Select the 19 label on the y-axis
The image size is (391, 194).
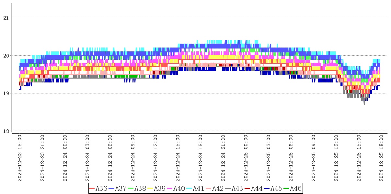pos(6,93)
